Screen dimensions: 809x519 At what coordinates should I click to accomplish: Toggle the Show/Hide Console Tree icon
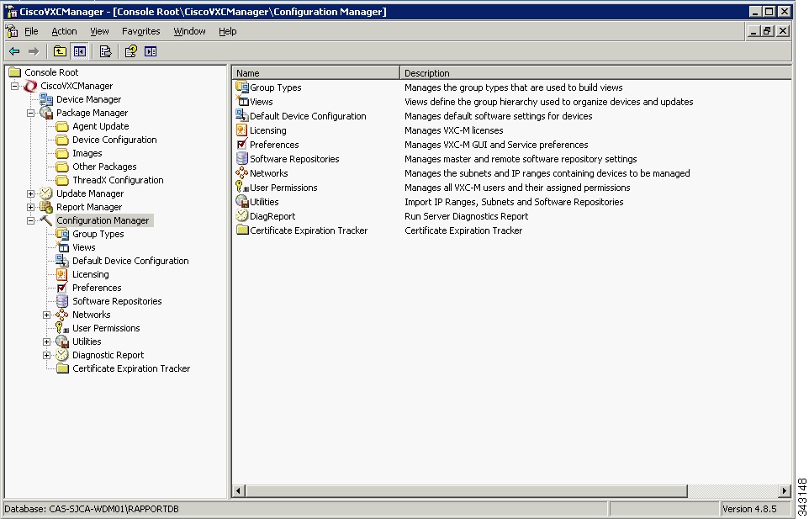point(79,51)
